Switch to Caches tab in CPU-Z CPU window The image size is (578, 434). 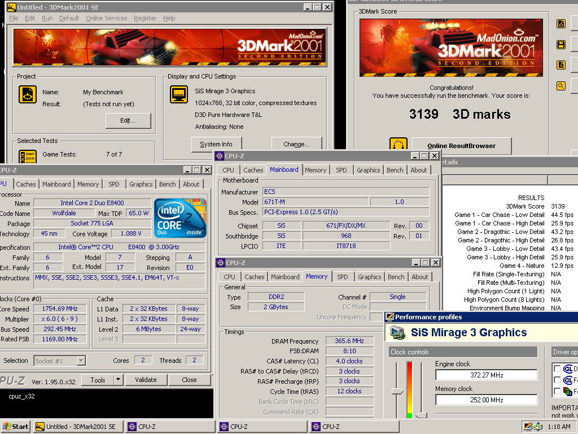click(26, 184)
